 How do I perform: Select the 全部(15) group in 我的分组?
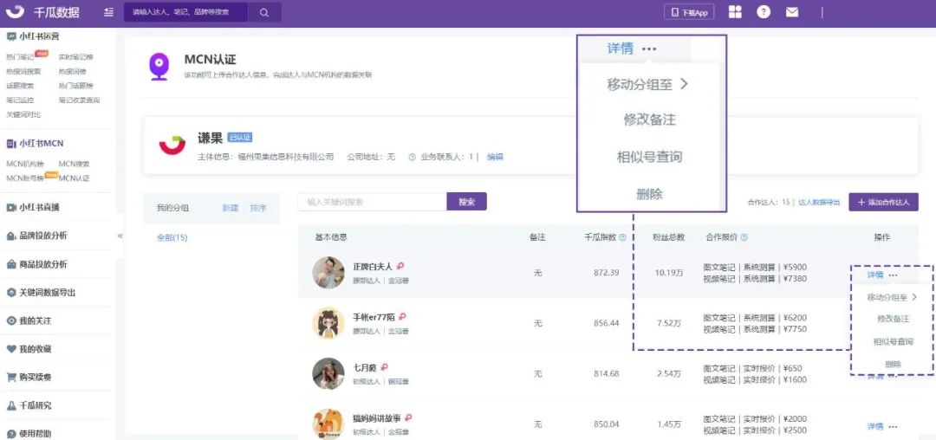pyautogui.click(x=172, y=237)
